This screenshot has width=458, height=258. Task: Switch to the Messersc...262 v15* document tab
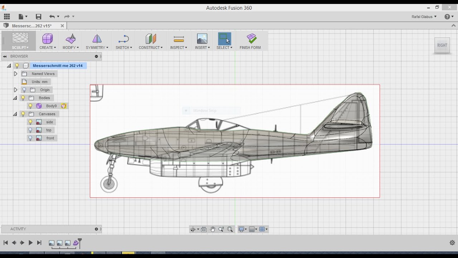32,26
